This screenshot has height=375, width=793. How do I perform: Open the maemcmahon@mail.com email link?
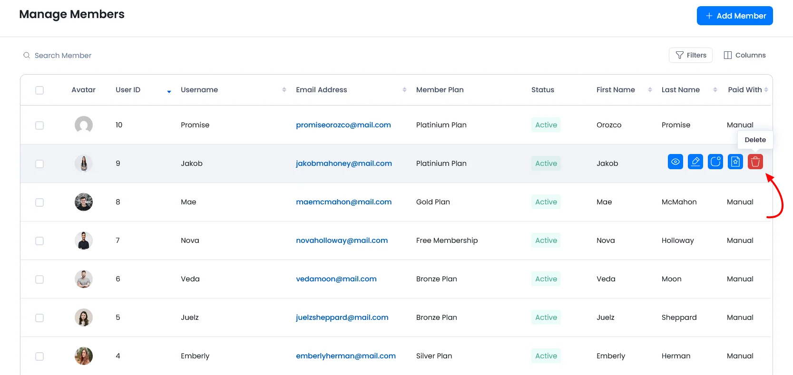tap(343, 202)
